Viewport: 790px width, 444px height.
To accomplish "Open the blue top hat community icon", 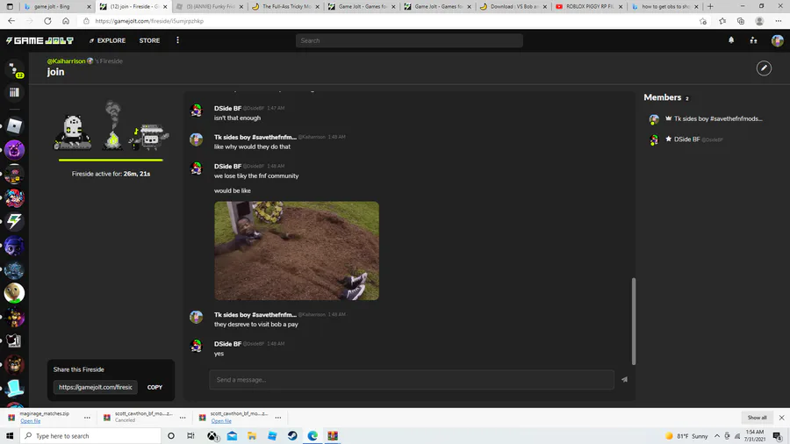I will [14, 389].
